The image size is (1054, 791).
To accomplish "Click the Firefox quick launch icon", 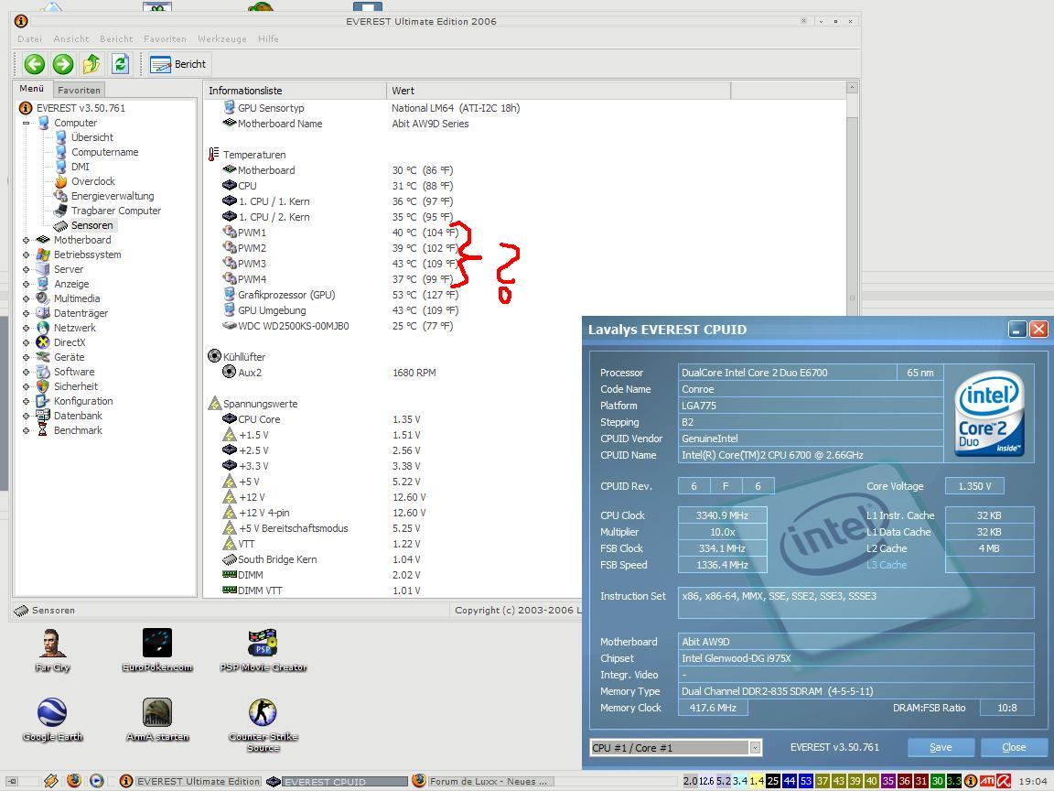I will point(74,781).
